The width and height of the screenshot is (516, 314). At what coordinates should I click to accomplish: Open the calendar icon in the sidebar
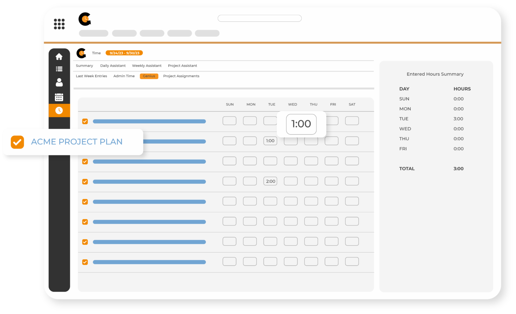click(x=59, y=97)
